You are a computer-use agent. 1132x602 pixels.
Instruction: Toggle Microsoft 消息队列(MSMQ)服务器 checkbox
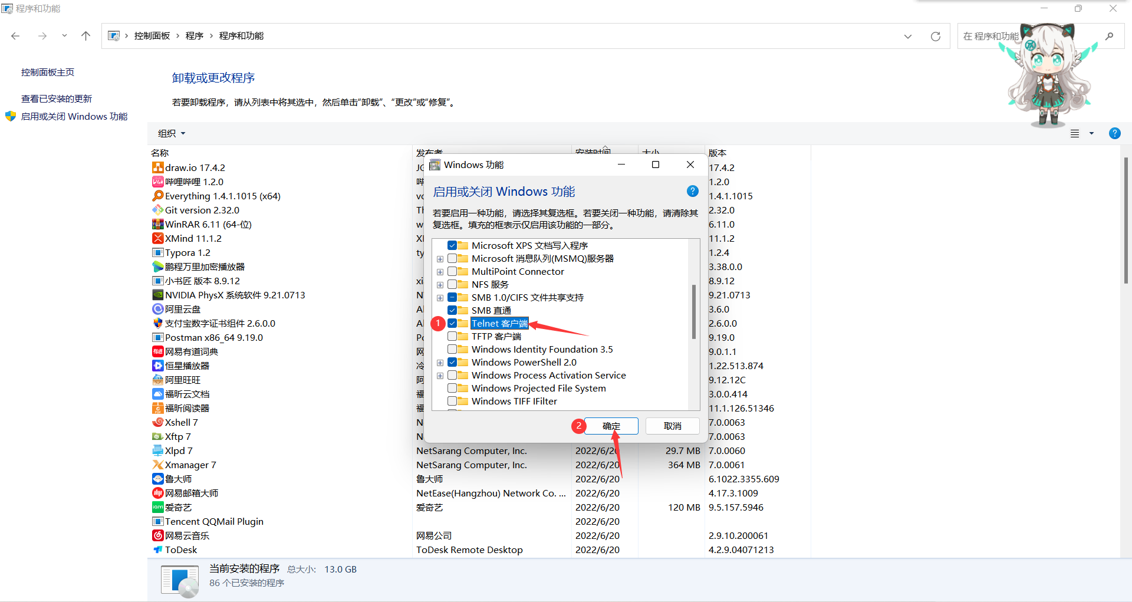click(452, 258)
